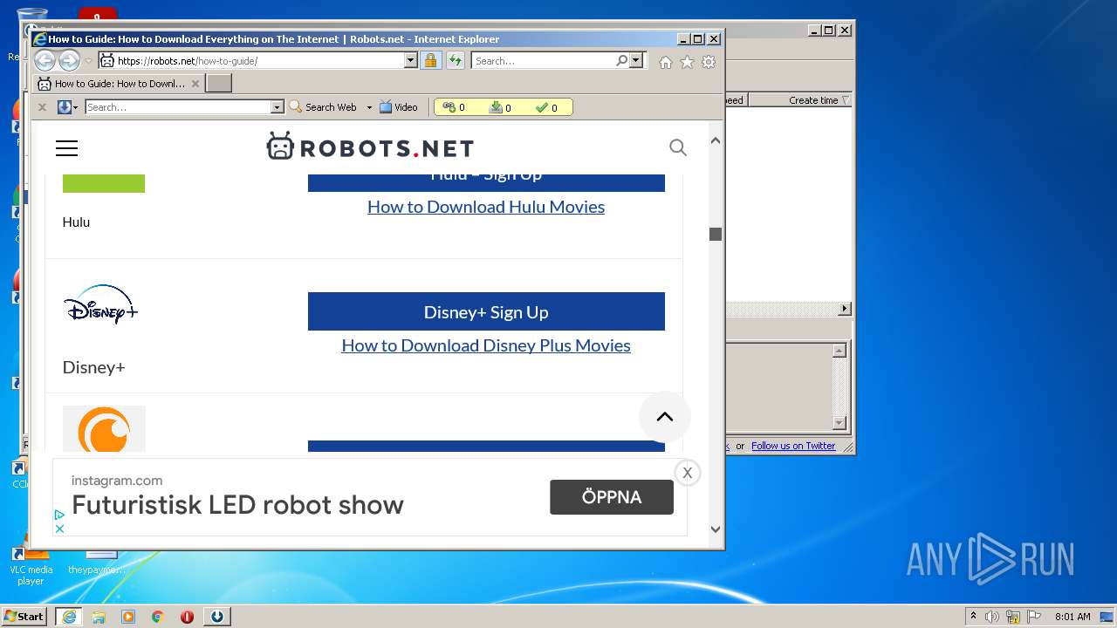1117x628 pixels.
Task: Open a new tab with the blank tab button
Action: [218, 83]
